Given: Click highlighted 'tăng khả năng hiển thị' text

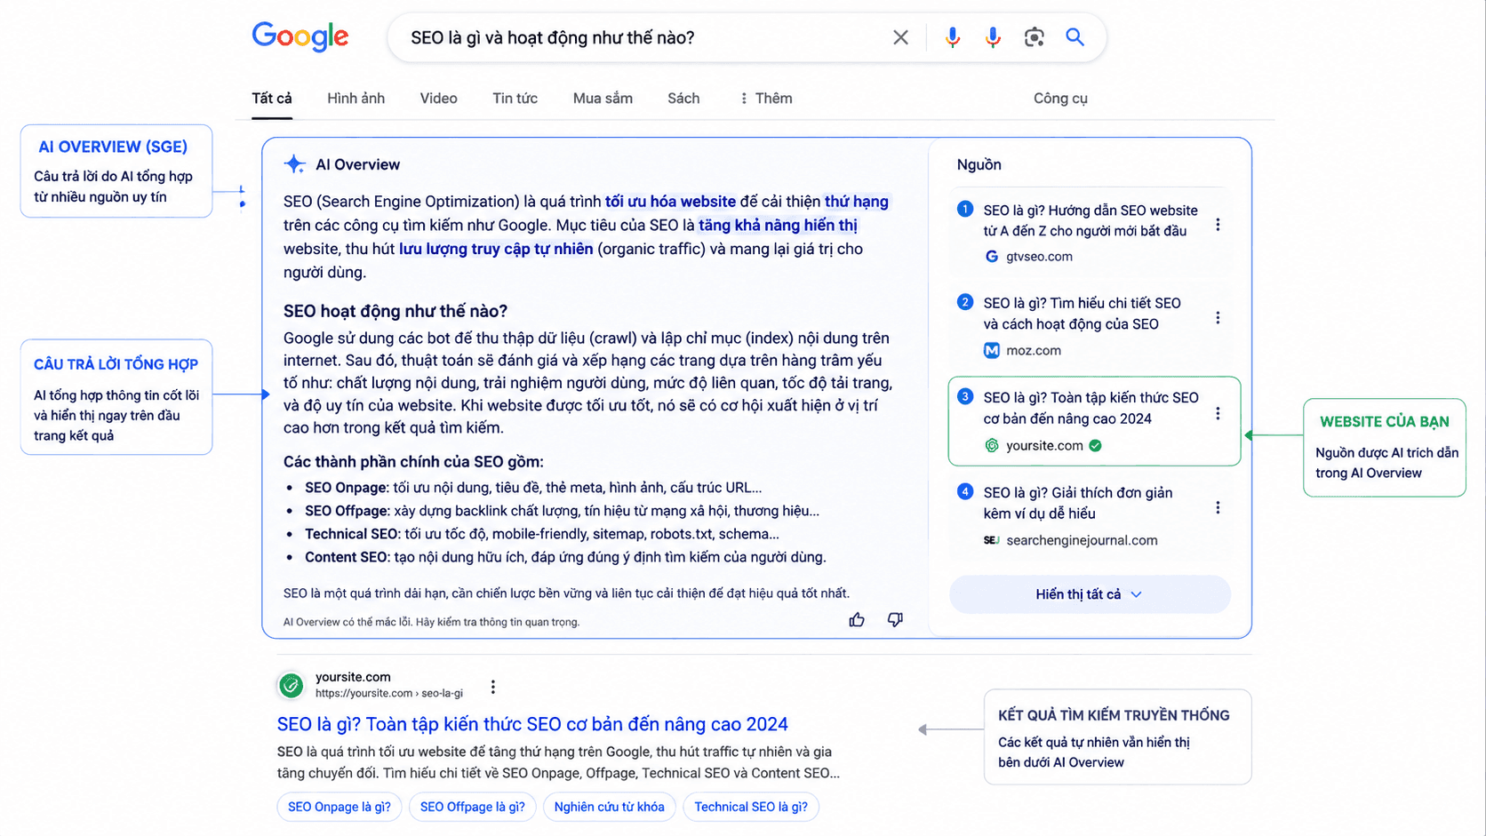Looking at the screenshot, I should [x=778, y=225].
